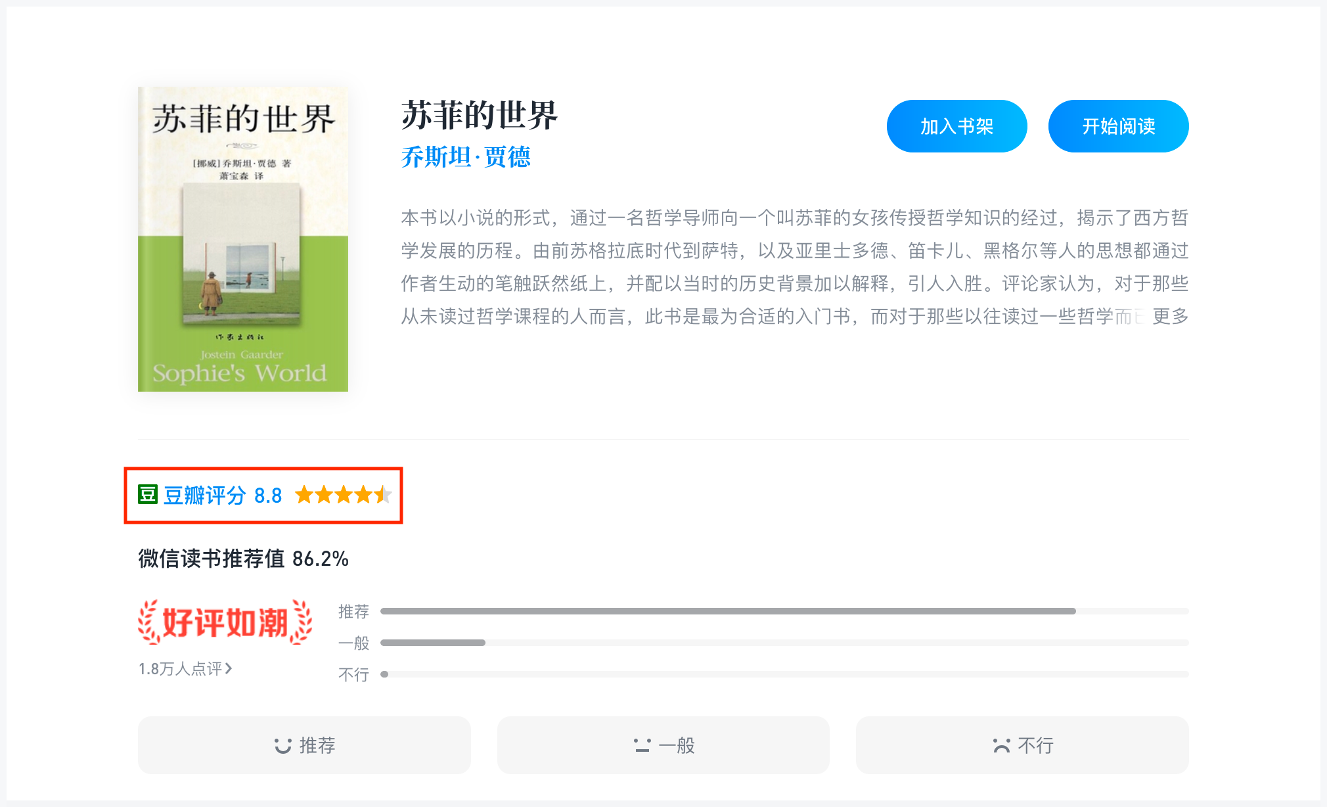Rate the book as 一般
This screenshot has height=807, width=1327.
[662, 745]
